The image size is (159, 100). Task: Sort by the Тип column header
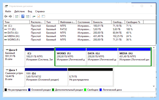[x=52, y=22]
